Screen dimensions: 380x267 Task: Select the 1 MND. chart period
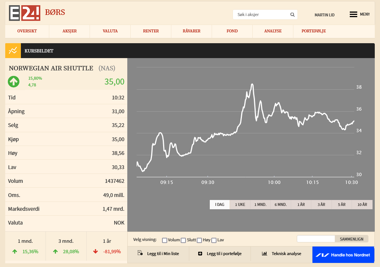[260, 204]
